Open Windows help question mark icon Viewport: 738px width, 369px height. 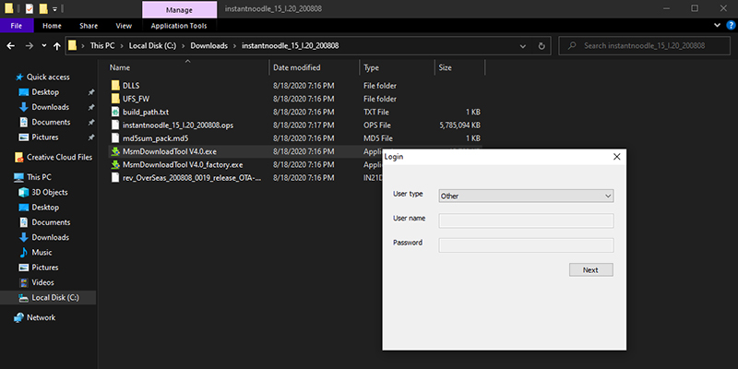click(731, 26)
